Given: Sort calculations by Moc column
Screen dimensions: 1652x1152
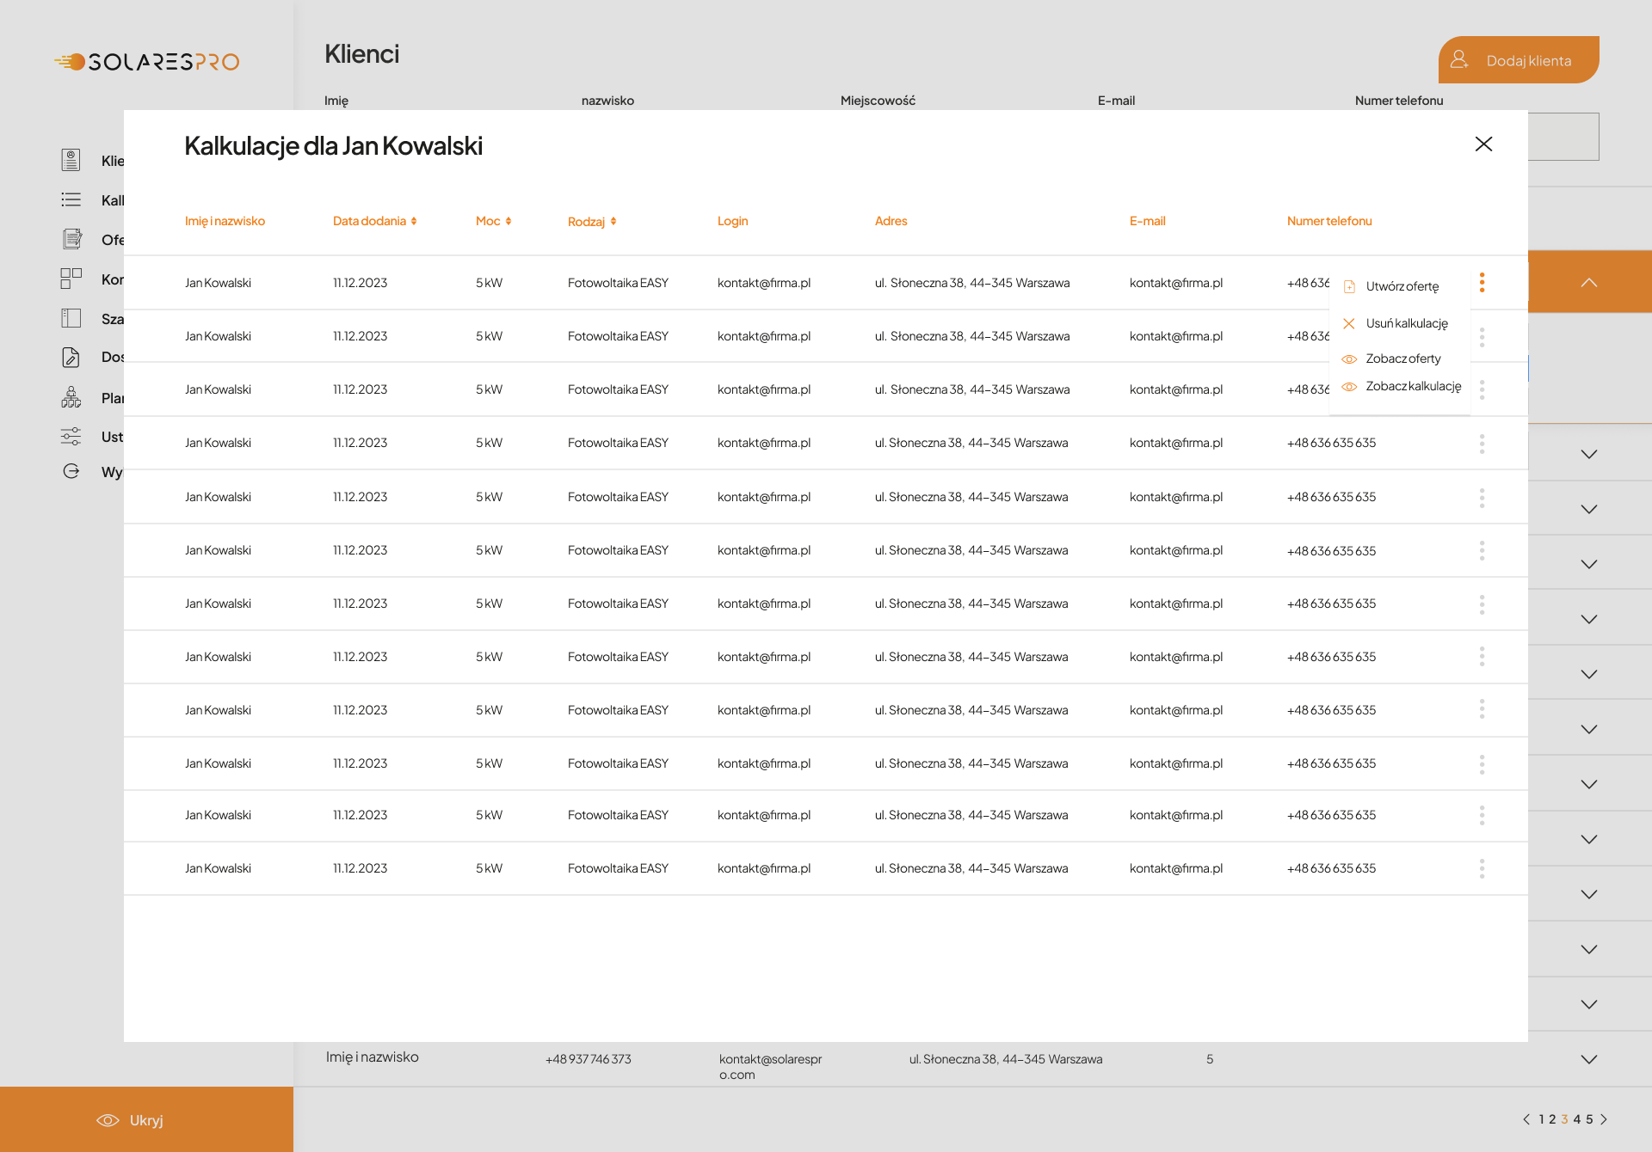Looking at the screenshot, I should point(494,221).
